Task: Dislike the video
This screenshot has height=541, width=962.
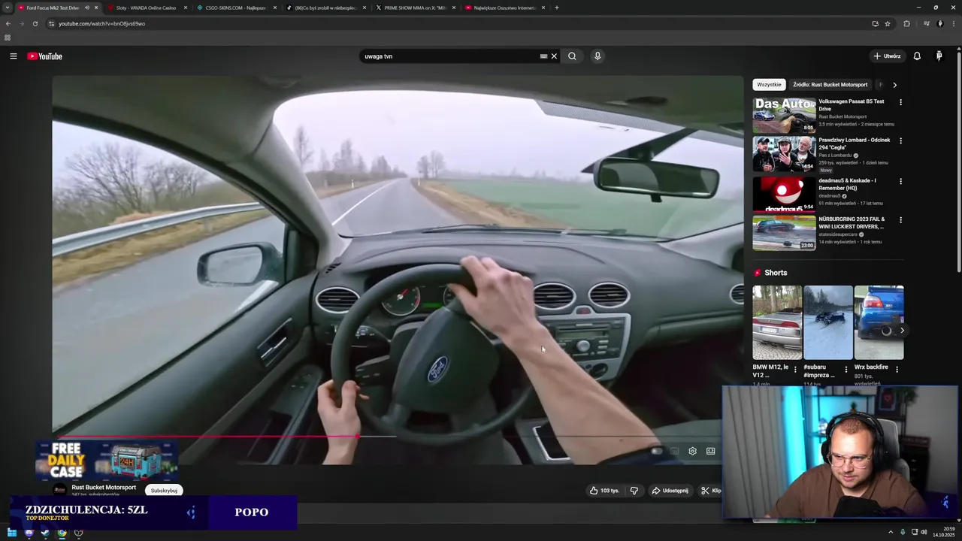Action: click(634, 491)
